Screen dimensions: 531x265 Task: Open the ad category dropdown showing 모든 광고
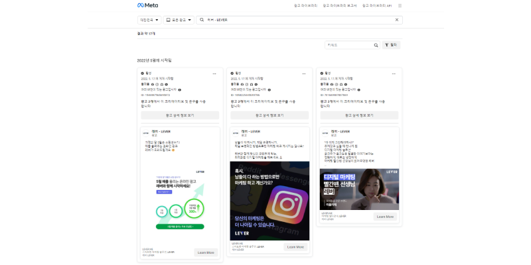pyautogui.click(x=179, y=20)
